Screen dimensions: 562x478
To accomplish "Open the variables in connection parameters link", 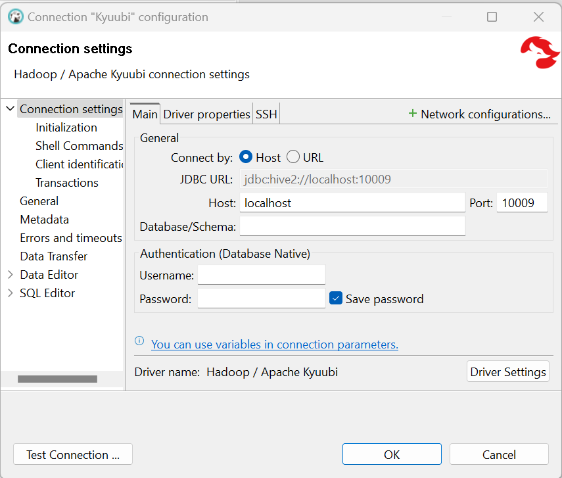I will pos(275,345).
